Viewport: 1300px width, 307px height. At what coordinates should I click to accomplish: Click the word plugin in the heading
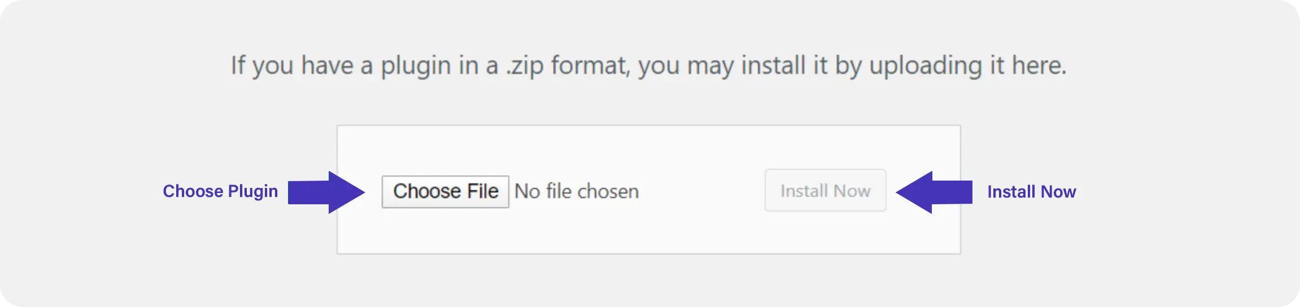(416, 67)
